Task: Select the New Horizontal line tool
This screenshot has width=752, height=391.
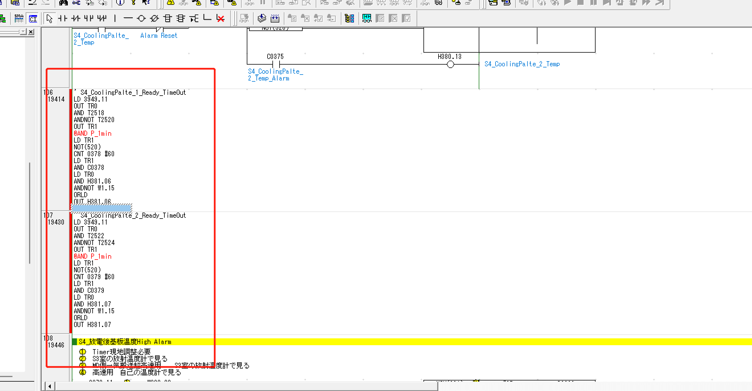Action: click(x=128, y=19)
